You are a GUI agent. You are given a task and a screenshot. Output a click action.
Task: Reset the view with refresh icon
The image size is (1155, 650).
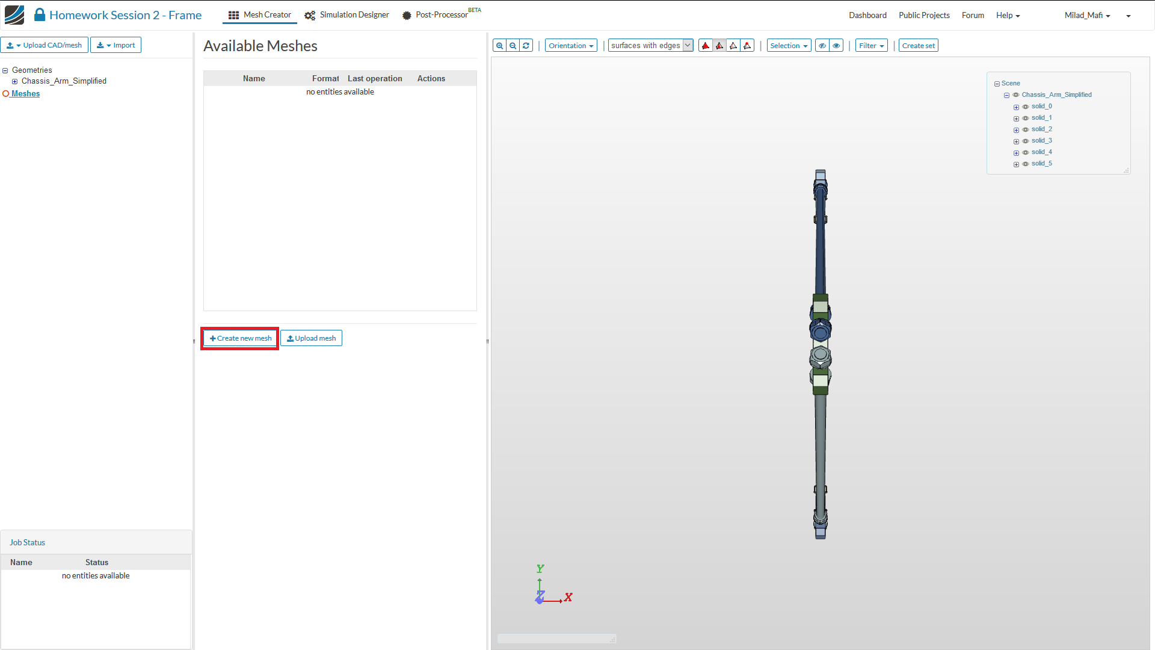[x=526, y=46]
